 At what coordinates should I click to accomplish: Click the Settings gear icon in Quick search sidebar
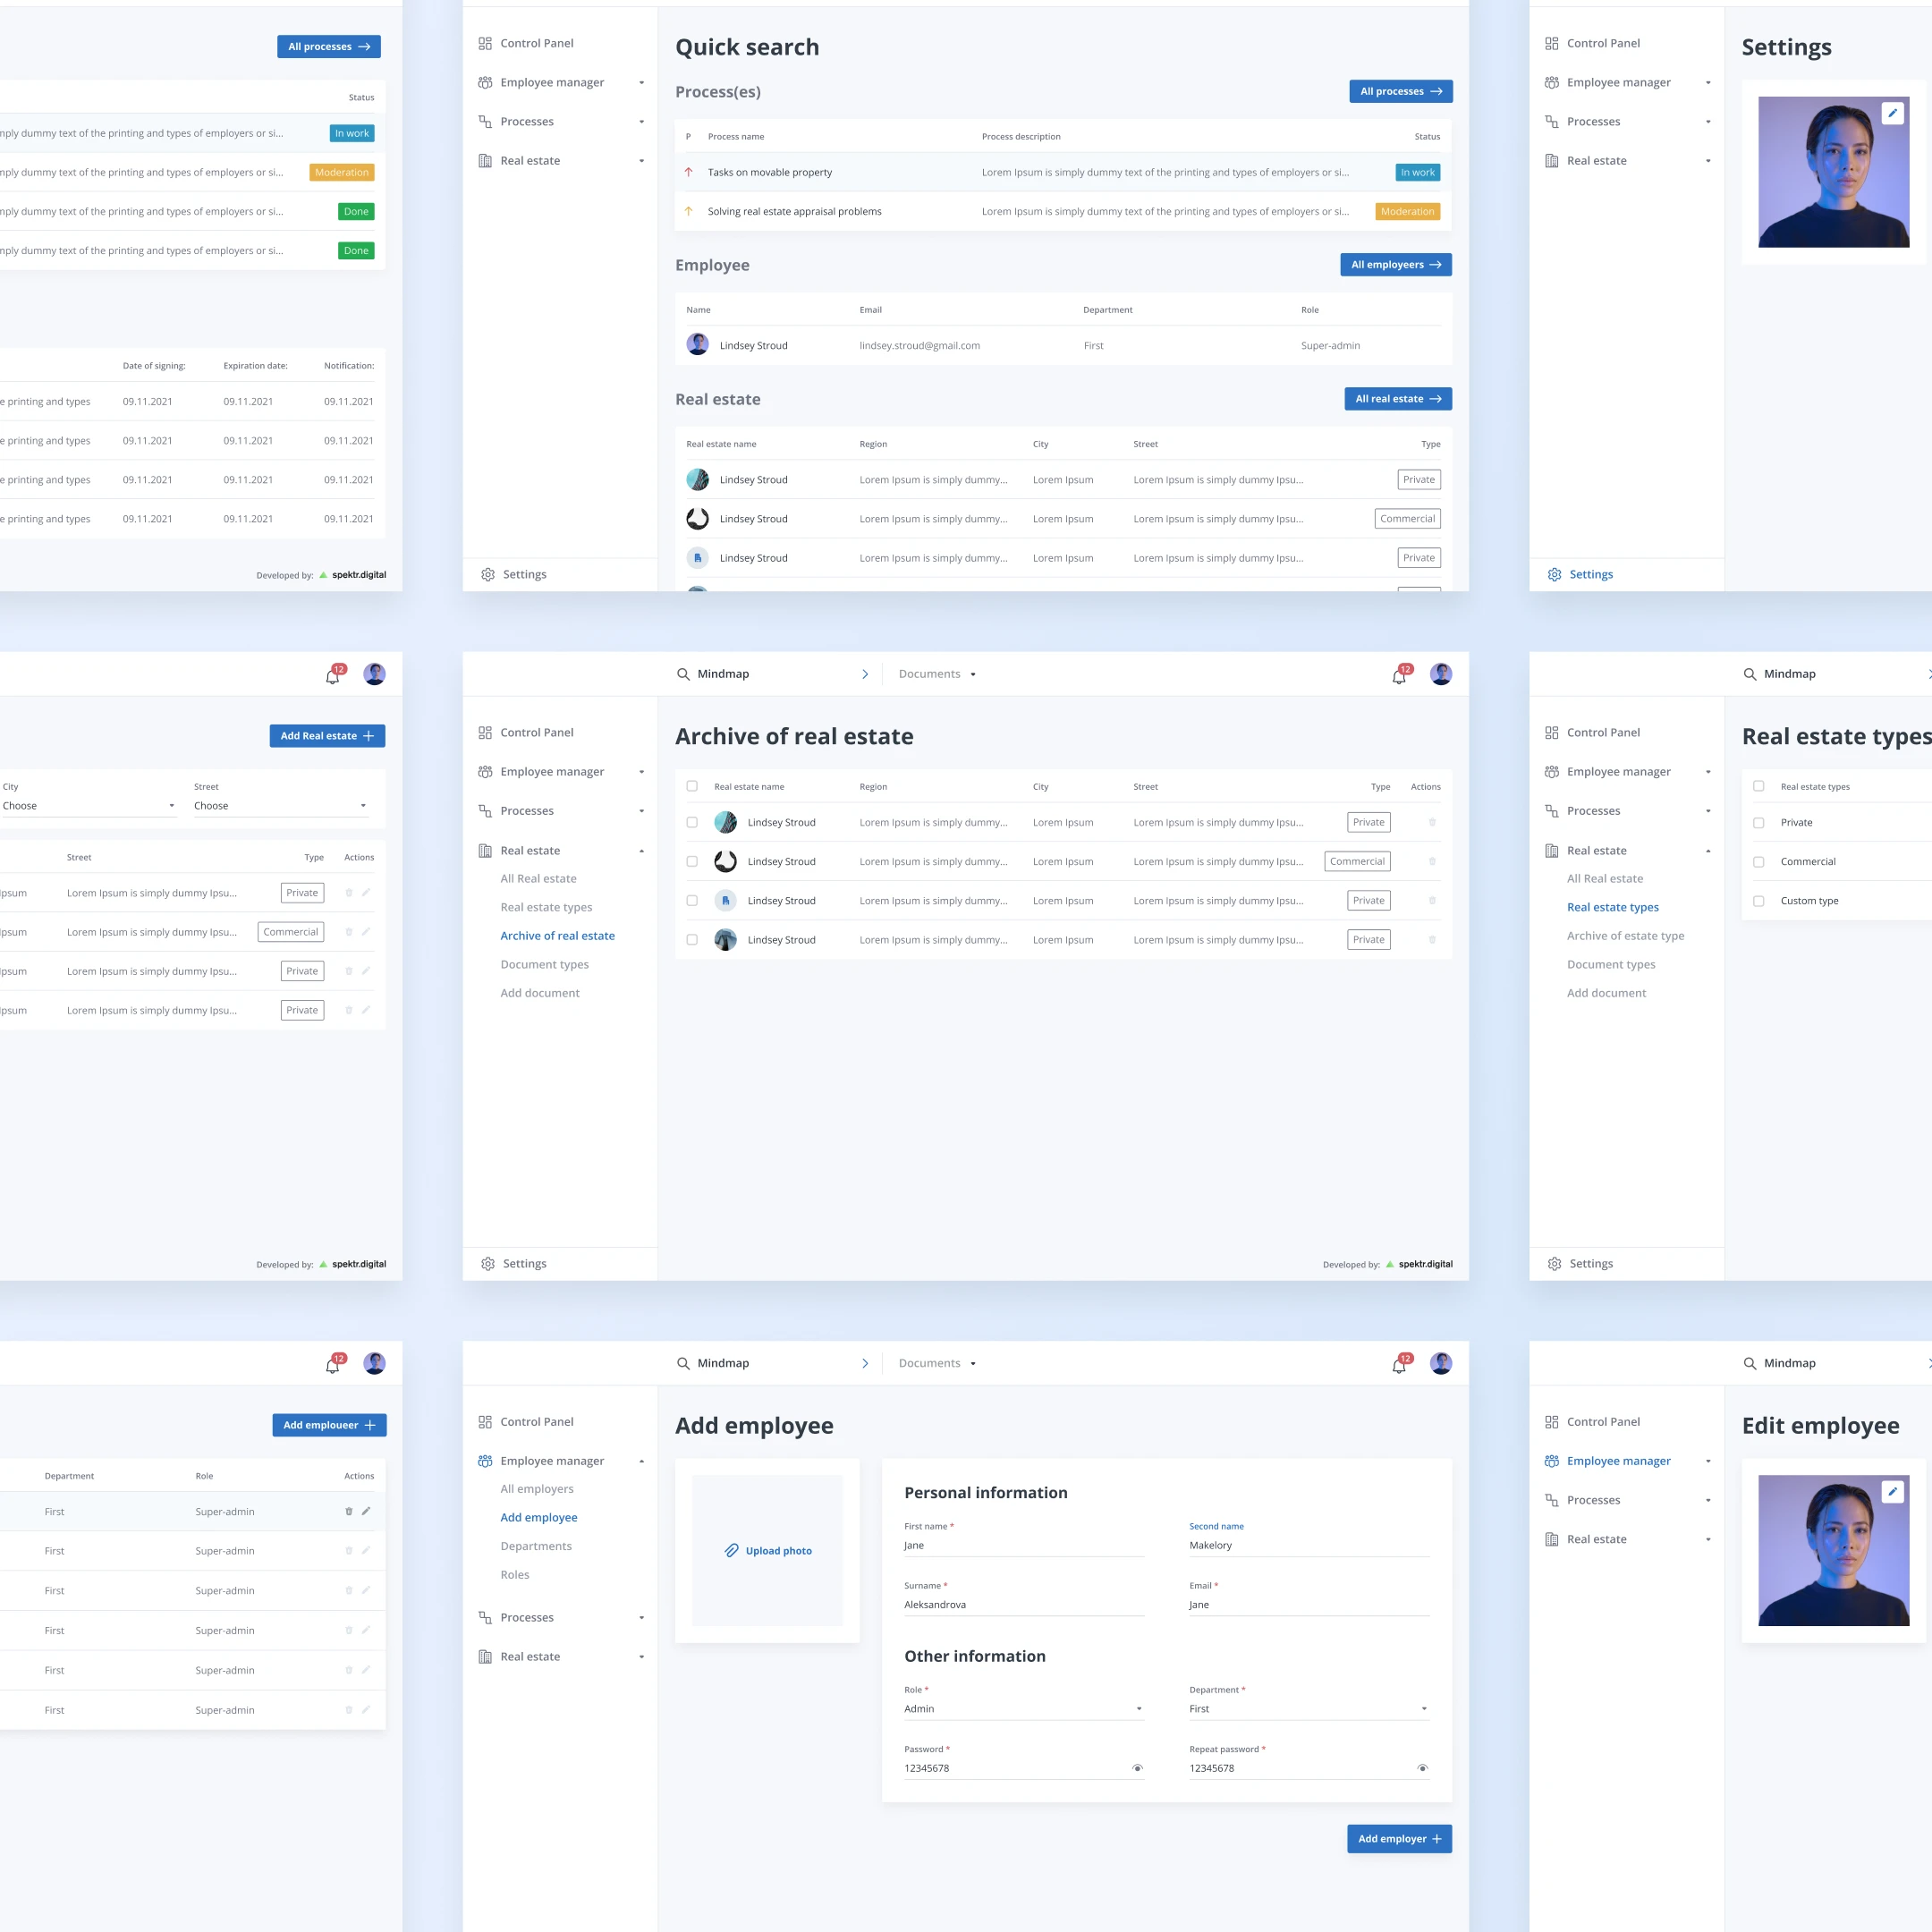(488, 574)
